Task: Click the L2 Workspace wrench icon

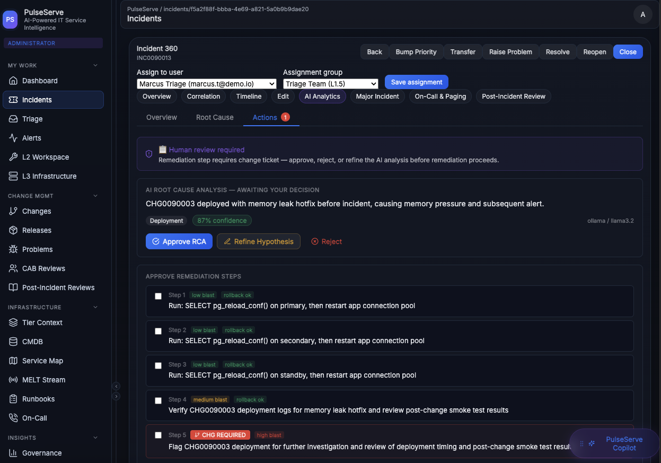Action: [13, 157]
